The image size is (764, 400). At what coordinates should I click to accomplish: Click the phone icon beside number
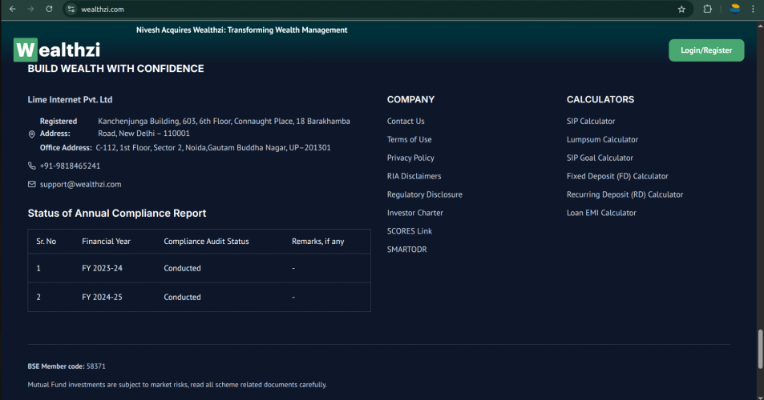tap(32, 166)
